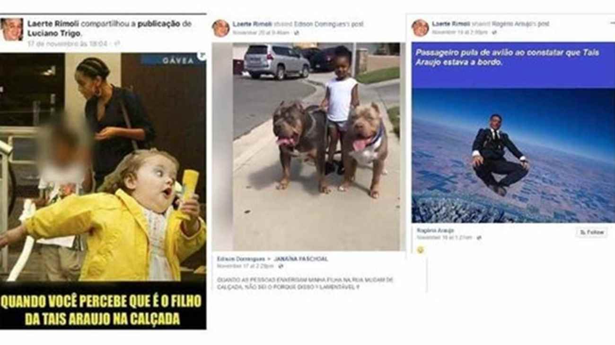Open the options menu of the right post
Screen dimensions: 615x345
pos(611,22)
